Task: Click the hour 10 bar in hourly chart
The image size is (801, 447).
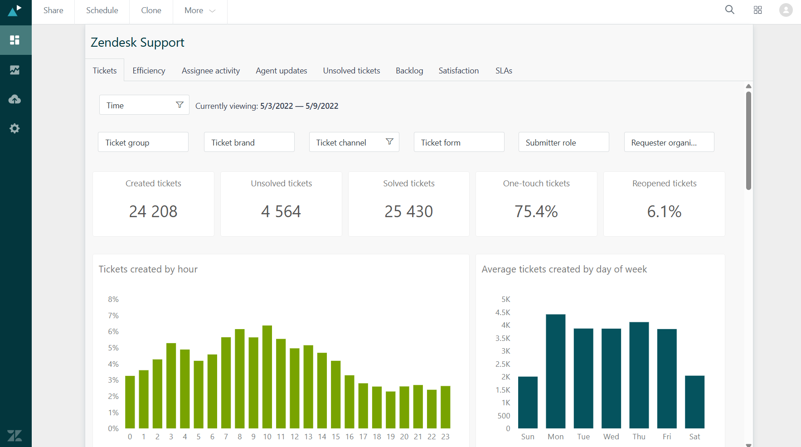Action: (x=267, y=377)
